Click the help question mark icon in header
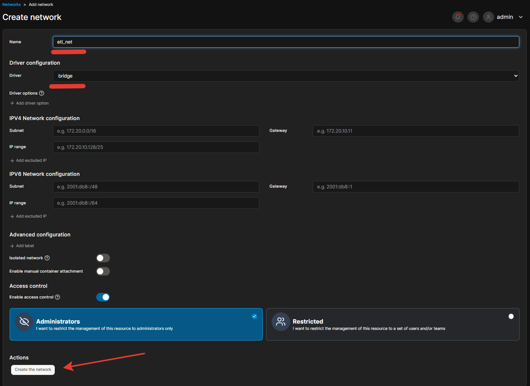 [473, 17]
